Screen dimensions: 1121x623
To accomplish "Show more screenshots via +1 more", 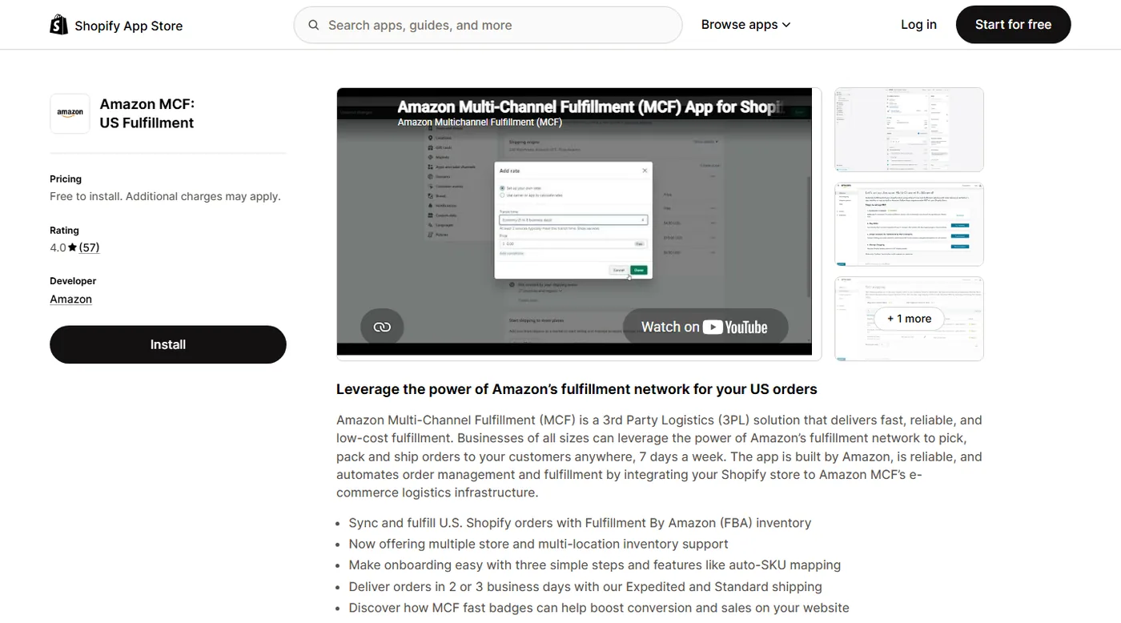I will coord(909,319).
